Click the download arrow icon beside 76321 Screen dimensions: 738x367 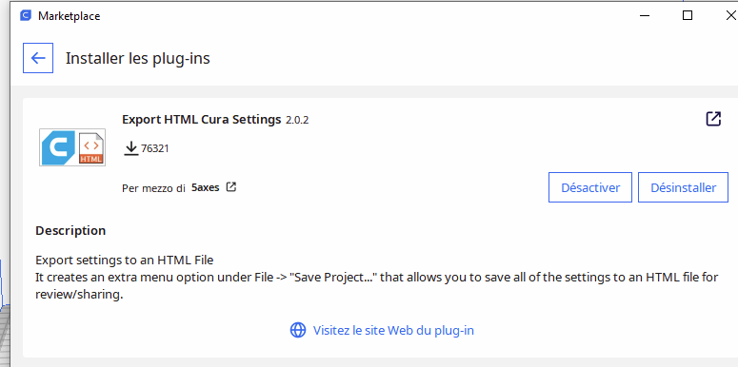[x=131, y=148]
